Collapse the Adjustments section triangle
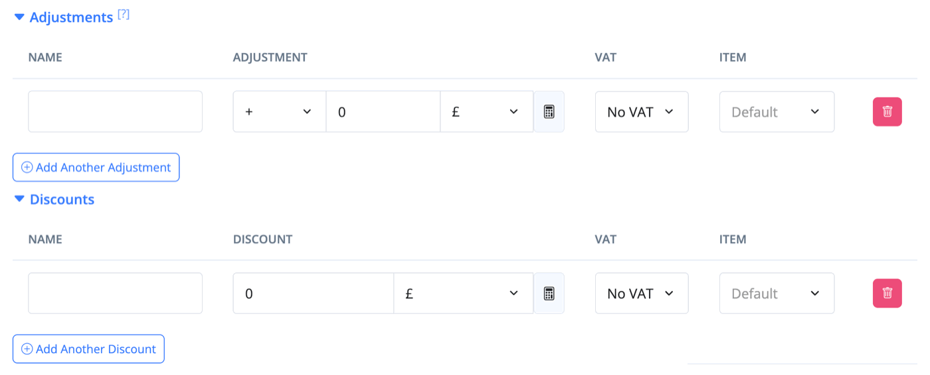The width and height of the screenshot is (930, 375). pos(19,17)
